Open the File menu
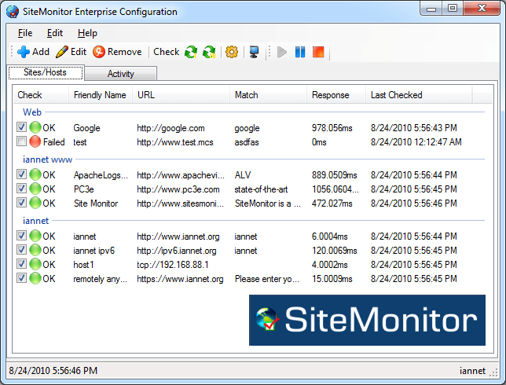Image resolution: width=506 pixels, height=385 pixels. 25,33
